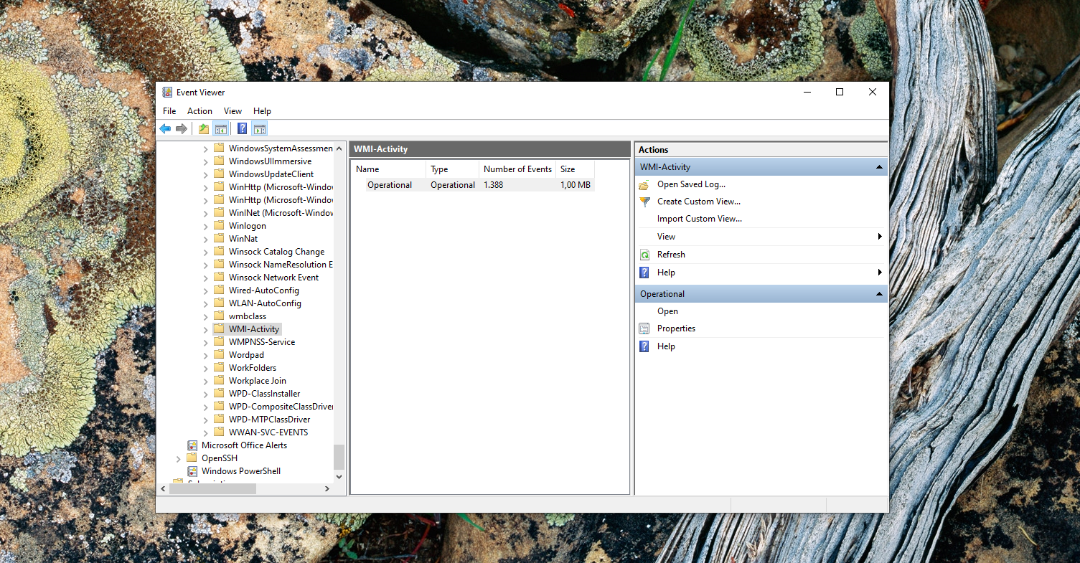Expand the Winlogon folder node
Image resolution: width=1080 pixels, height=563 pixels.
[x=206, y=226]
